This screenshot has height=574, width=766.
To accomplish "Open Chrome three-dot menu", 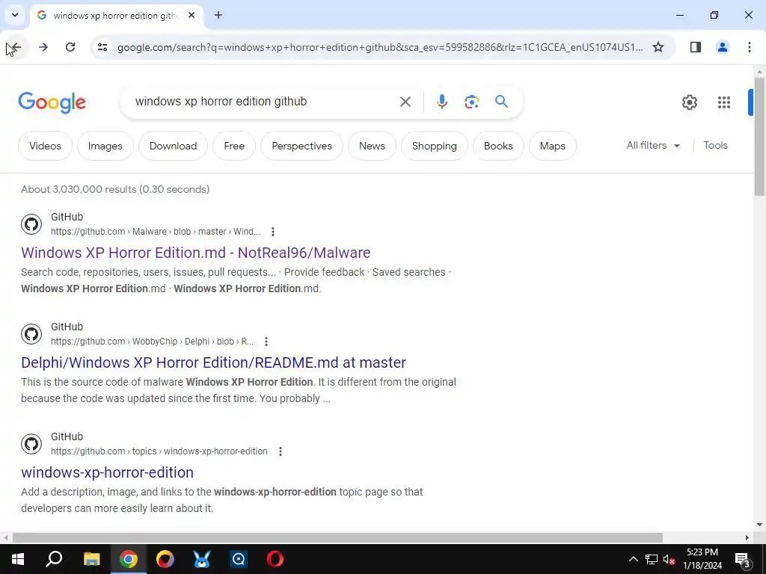I will (x=749, y=47).
